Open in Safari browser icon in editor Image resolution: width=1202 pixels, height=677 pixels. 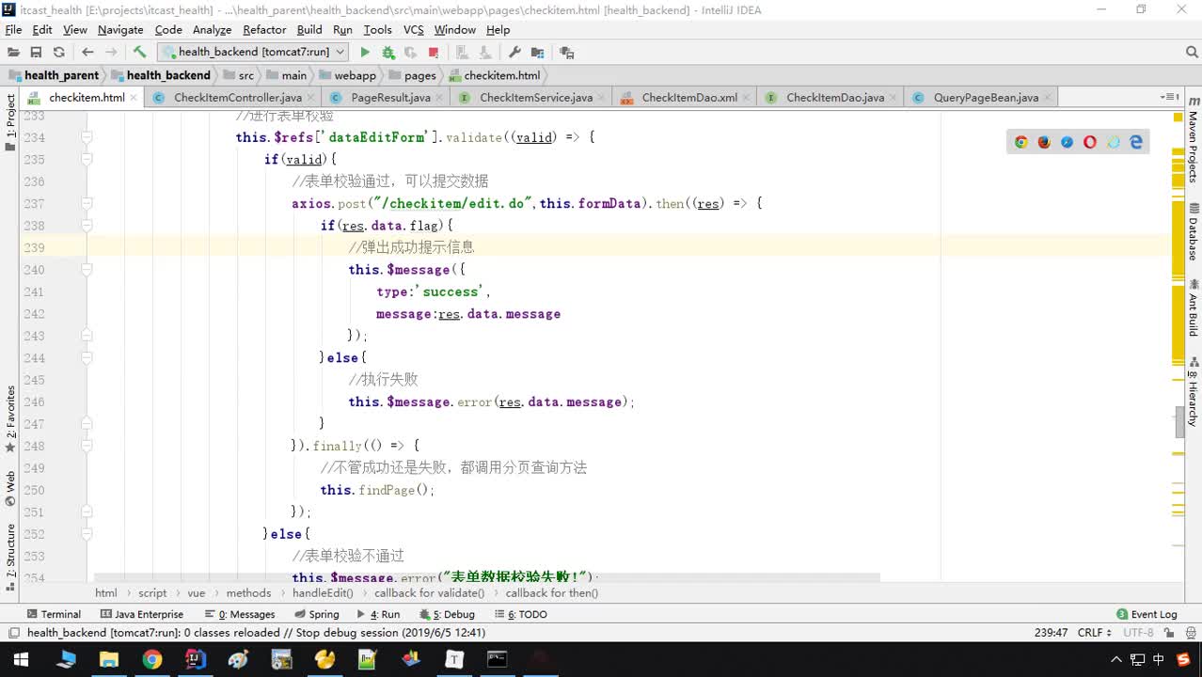click(1067, 142)
